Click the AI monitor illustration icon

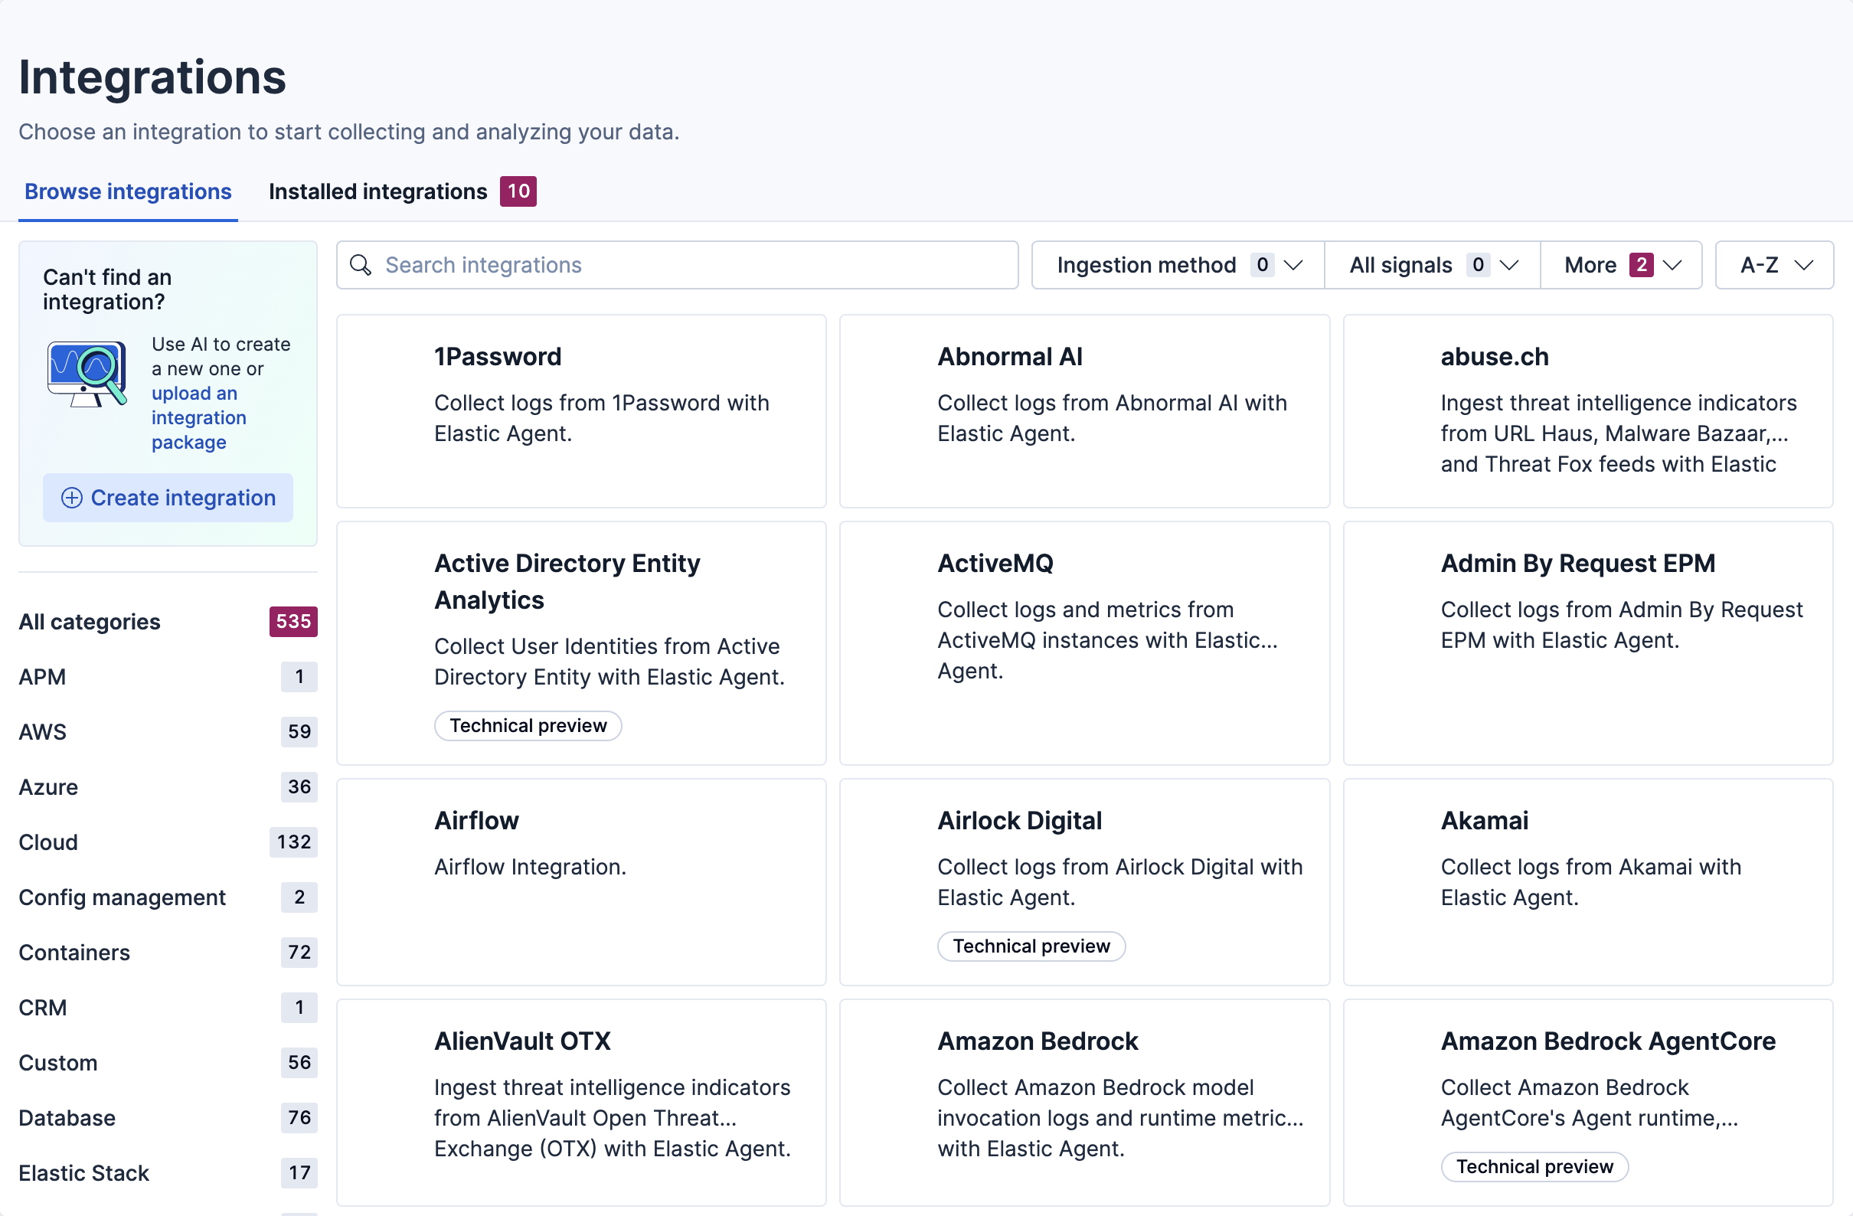pyautogui.click(x=87, y=374)
